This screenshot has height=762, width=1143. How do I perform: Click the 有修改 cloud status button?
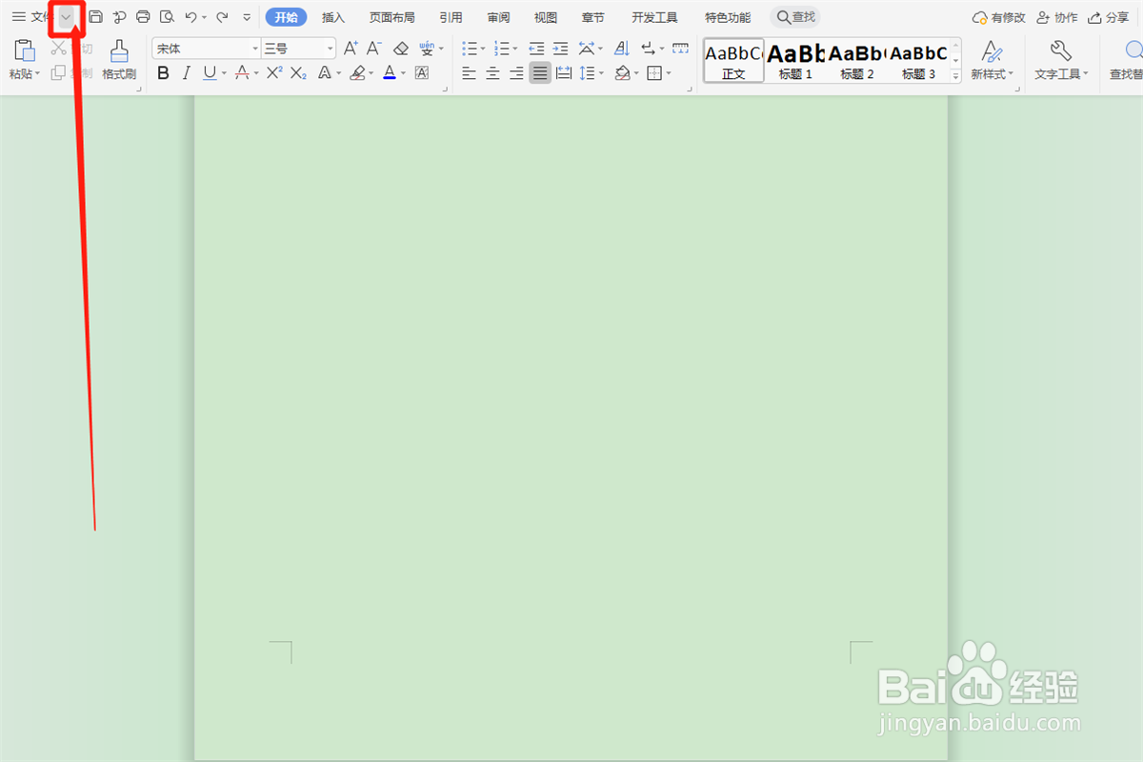pos(998,17)
